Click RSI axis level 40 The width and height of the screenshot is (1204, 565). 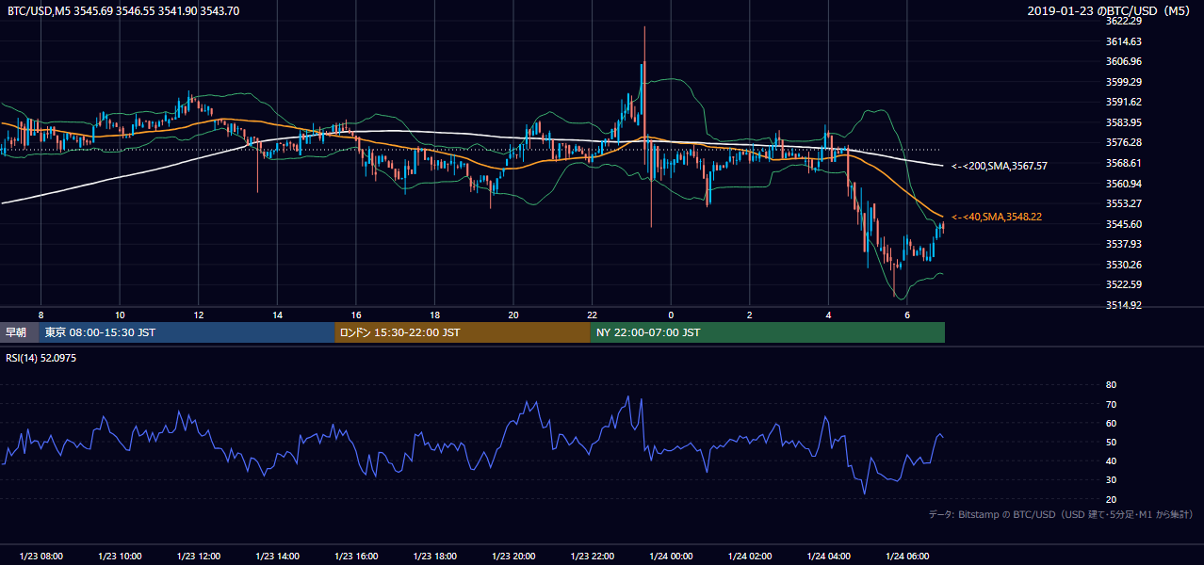(x=1111, y=460)
